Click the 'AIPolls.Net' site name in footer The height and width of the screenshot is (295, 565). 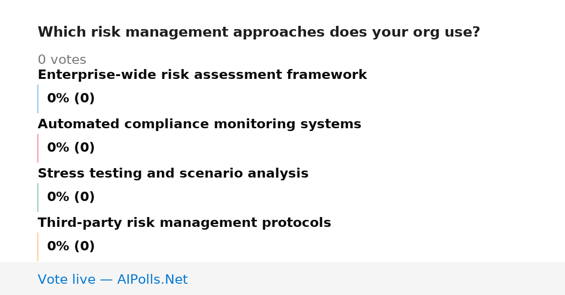(x=152, y=280)
